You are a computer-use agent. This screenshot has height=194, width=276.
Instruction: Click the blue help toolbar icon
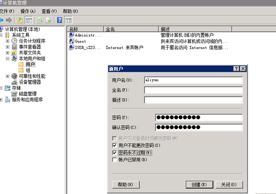click(60, 20)
